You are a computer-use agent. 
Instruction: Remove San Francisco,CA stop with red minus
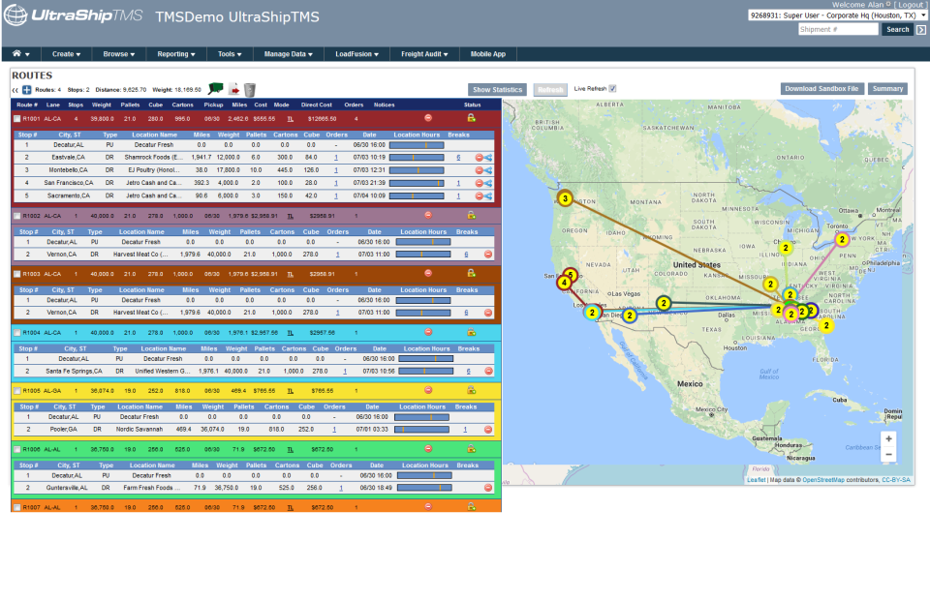(x=479, y=183)
